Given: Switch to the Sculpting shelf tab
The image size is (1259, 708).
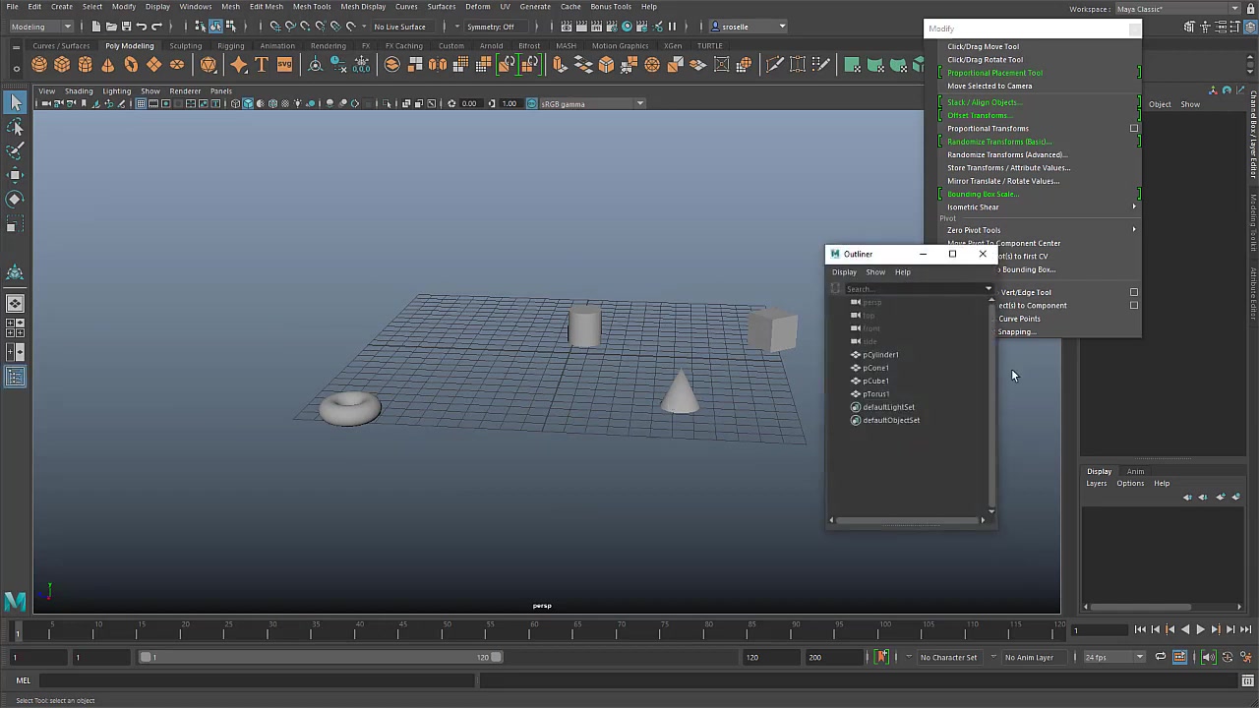Looking at the screenshot, I should pyautogui.click(x=185, y=46).
